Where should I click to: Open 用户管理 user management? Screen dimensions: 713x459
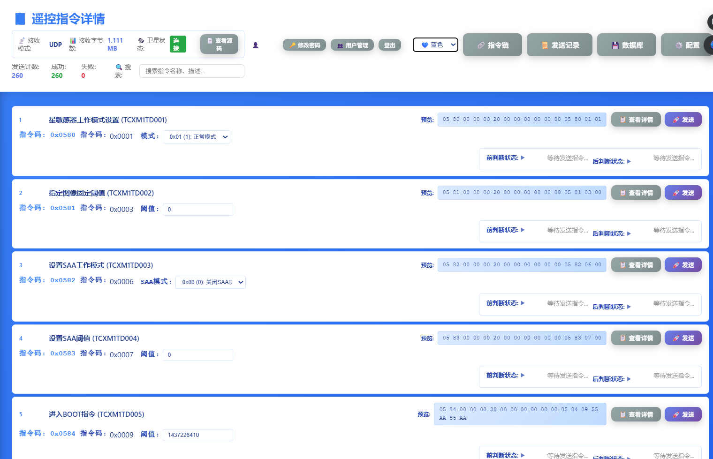[352, 45]
